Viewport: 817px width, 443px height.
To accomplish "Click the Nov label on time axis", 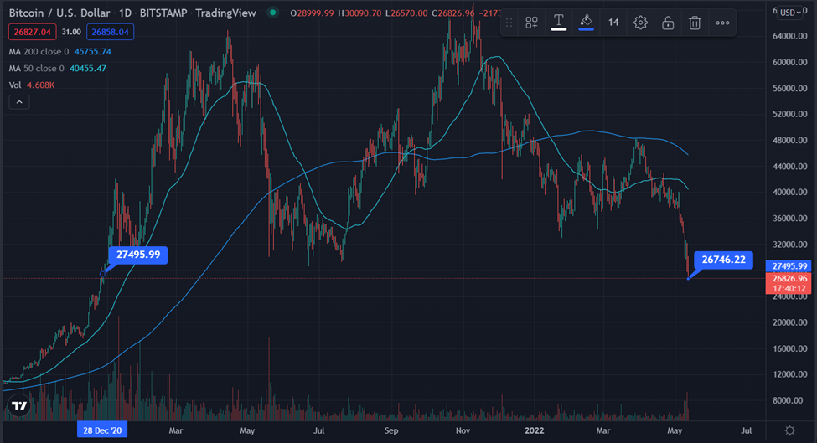I will coord(463,430).
